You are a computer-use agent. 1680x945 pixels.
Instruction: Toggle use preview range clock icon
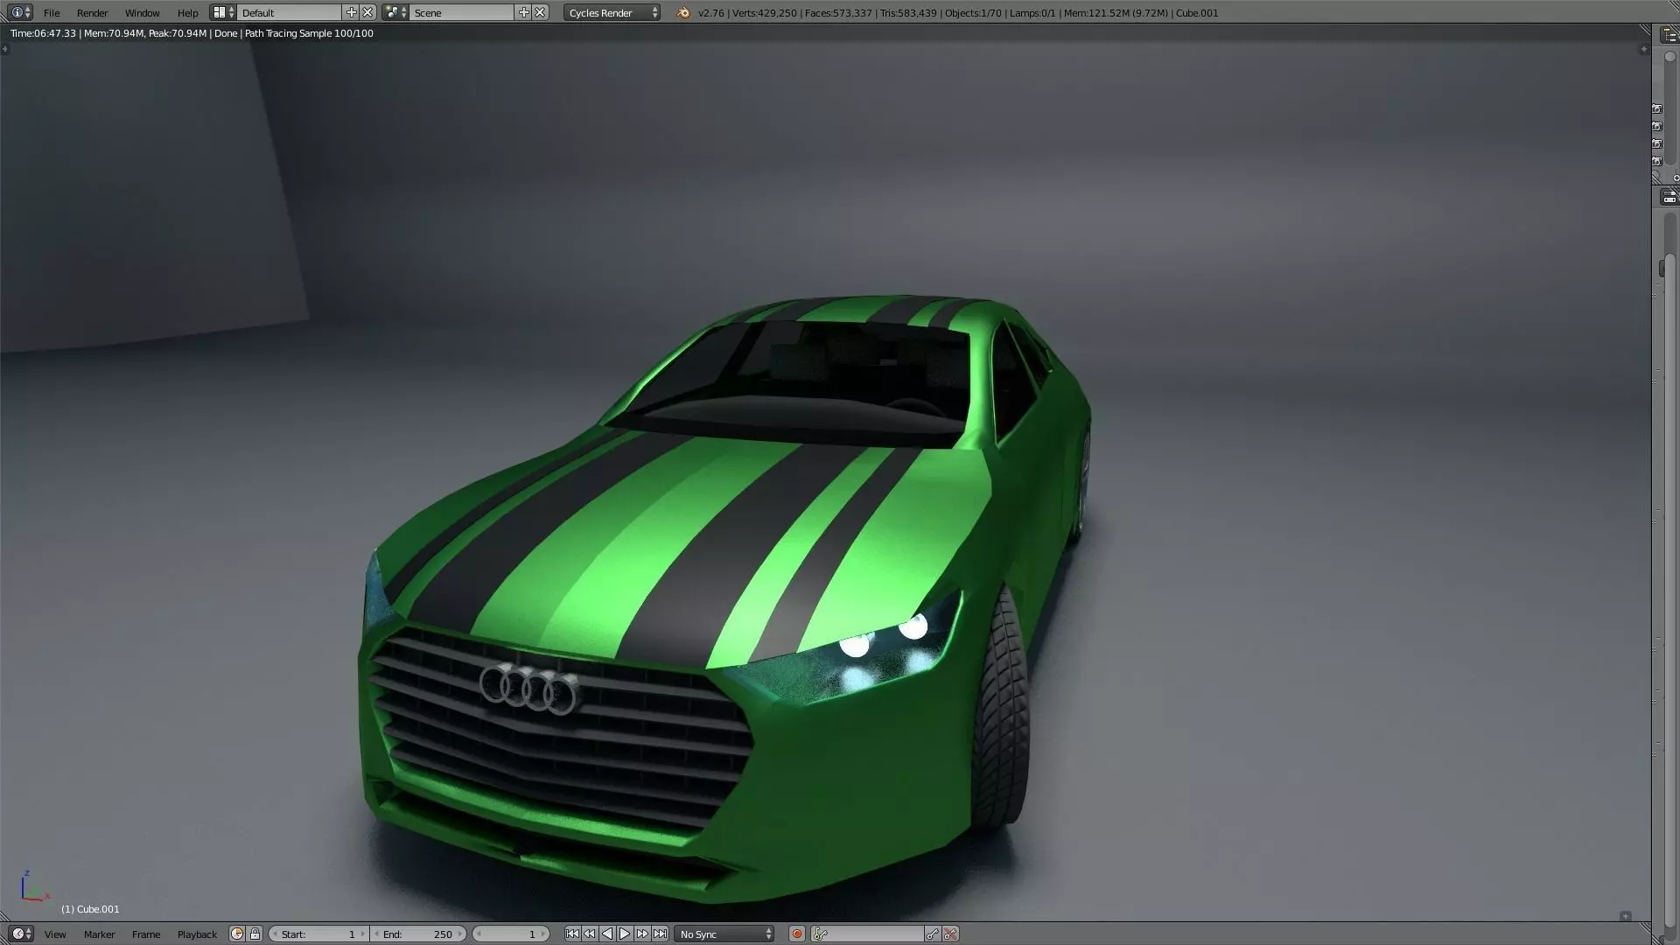tap(237, 934)
